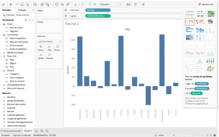Choose the packed bubbles chart type
The height and width of the screenshot is (137, 219).
(210, 69)
